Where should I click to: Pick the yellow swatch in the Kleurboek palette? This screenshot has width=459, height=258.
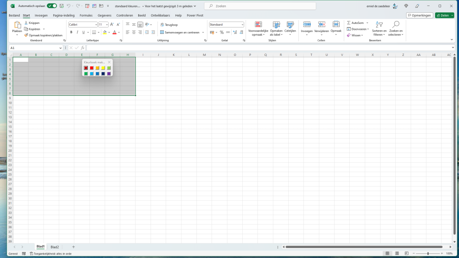103,68
